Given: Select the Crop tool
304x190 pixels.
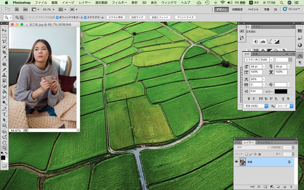Looking at the screenshot, I should tap(4, 52).
